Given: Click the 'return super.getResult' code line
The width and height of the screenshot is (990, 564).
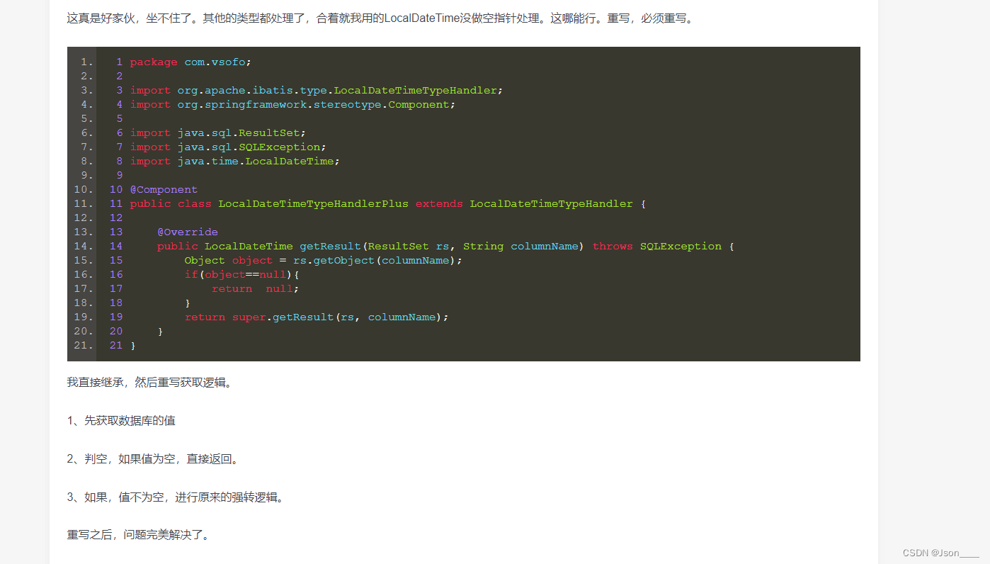Looking at the screenshot, I should (x=317, y=317).
